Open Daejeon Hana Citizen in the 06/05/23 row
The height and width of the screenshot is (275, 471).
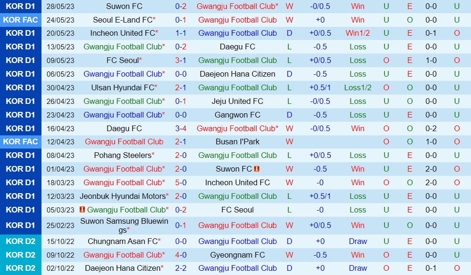(x=237, y=74)
